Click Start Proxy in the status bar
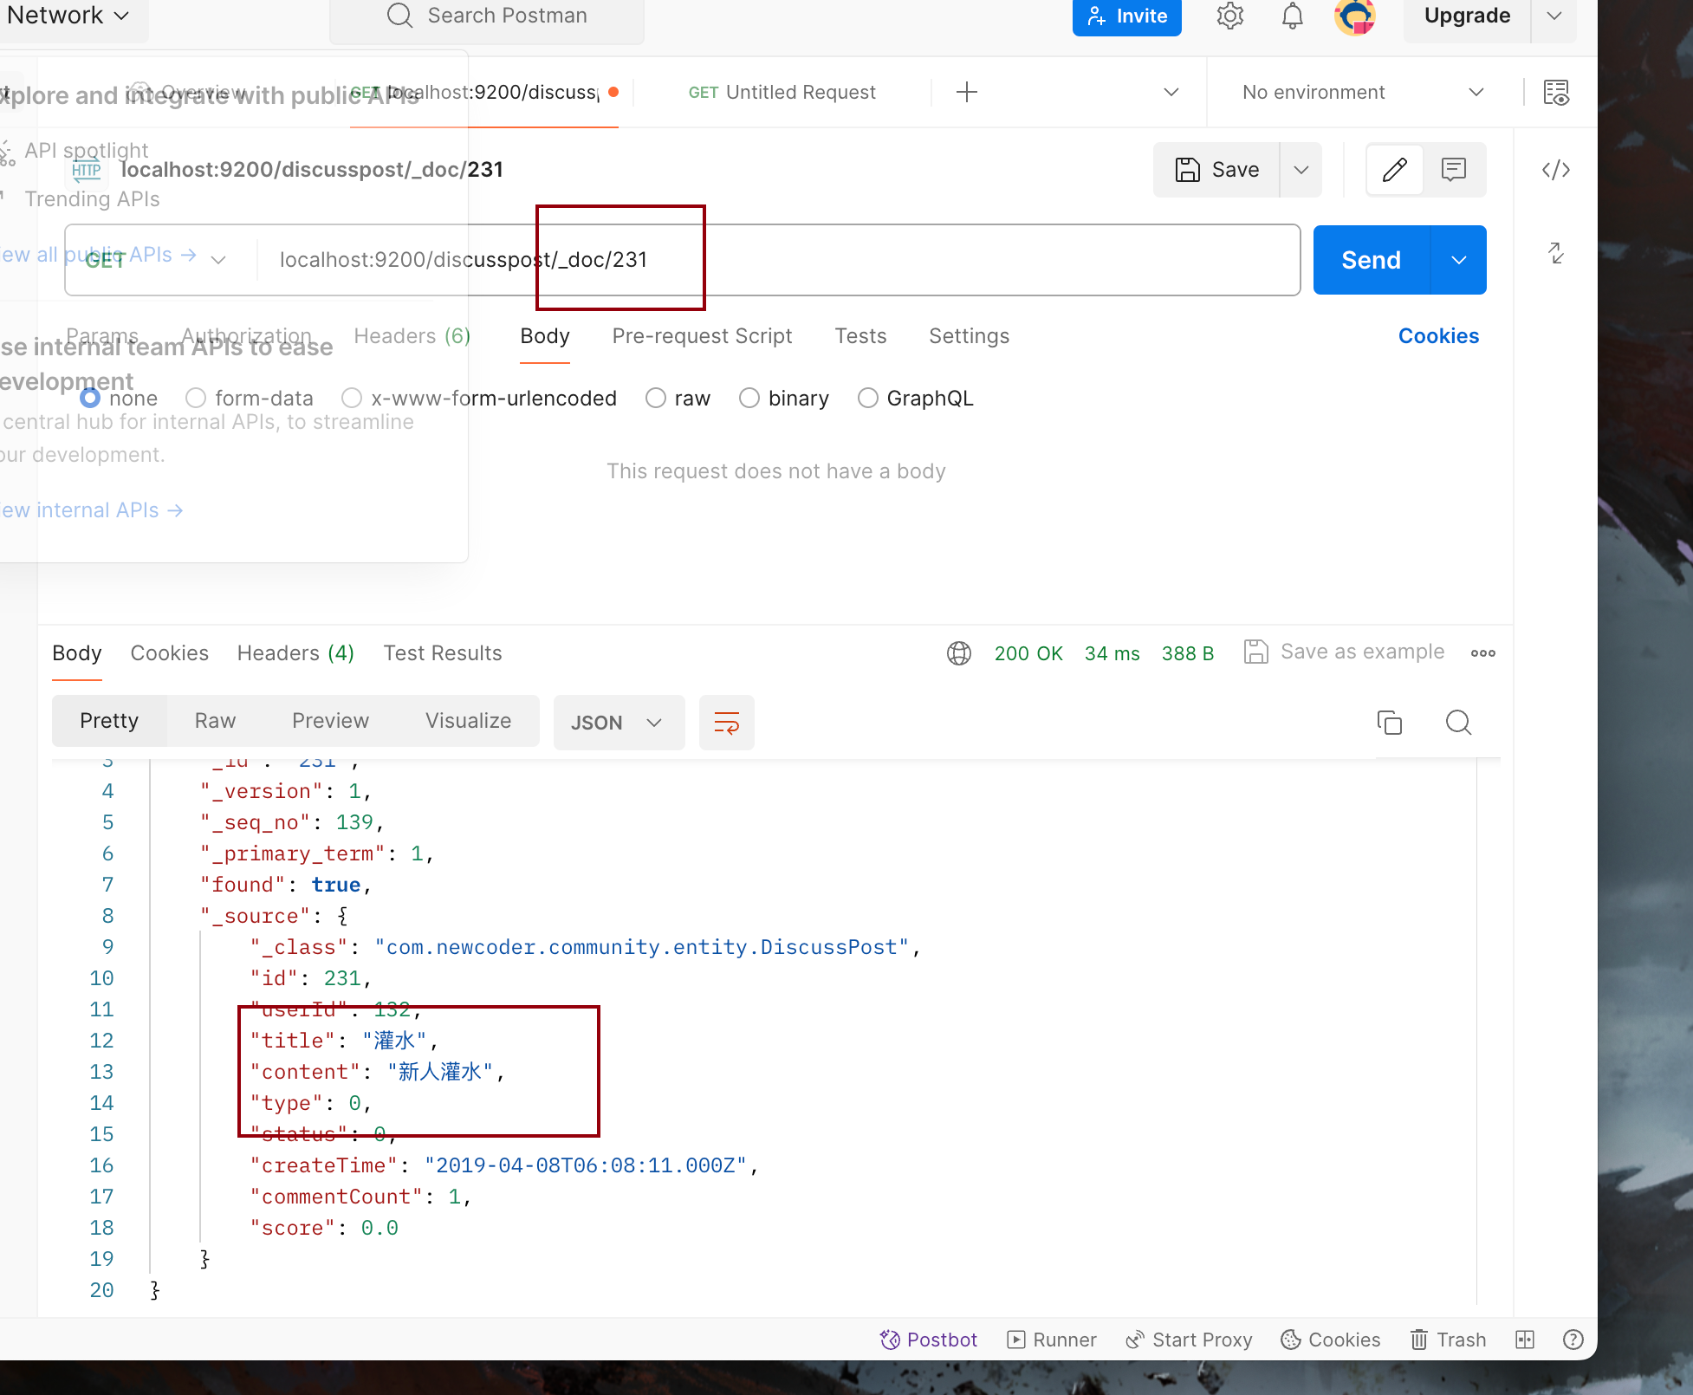 click(x=1189, y=1340)
